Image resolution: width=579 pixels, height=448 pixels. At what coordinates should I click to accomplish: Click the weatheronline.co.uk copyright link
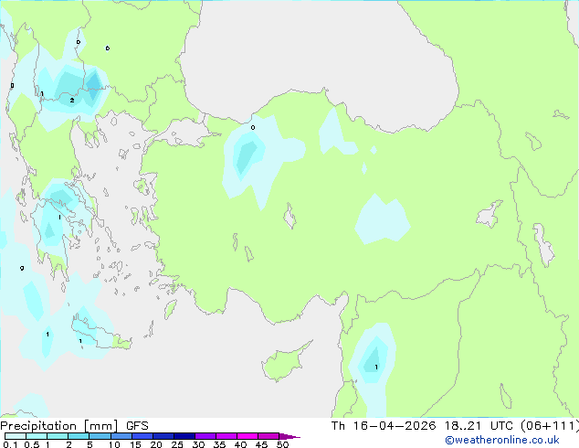point(501,440)
